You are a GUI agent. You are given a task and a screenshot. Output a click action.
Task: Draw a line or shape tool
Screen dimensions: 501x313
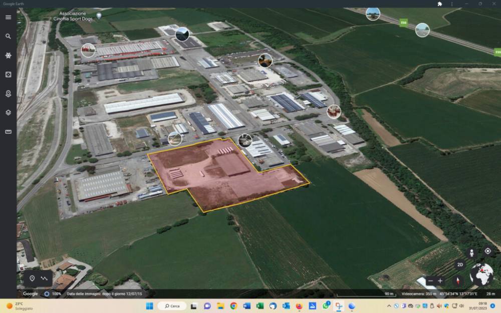[44, 278]
